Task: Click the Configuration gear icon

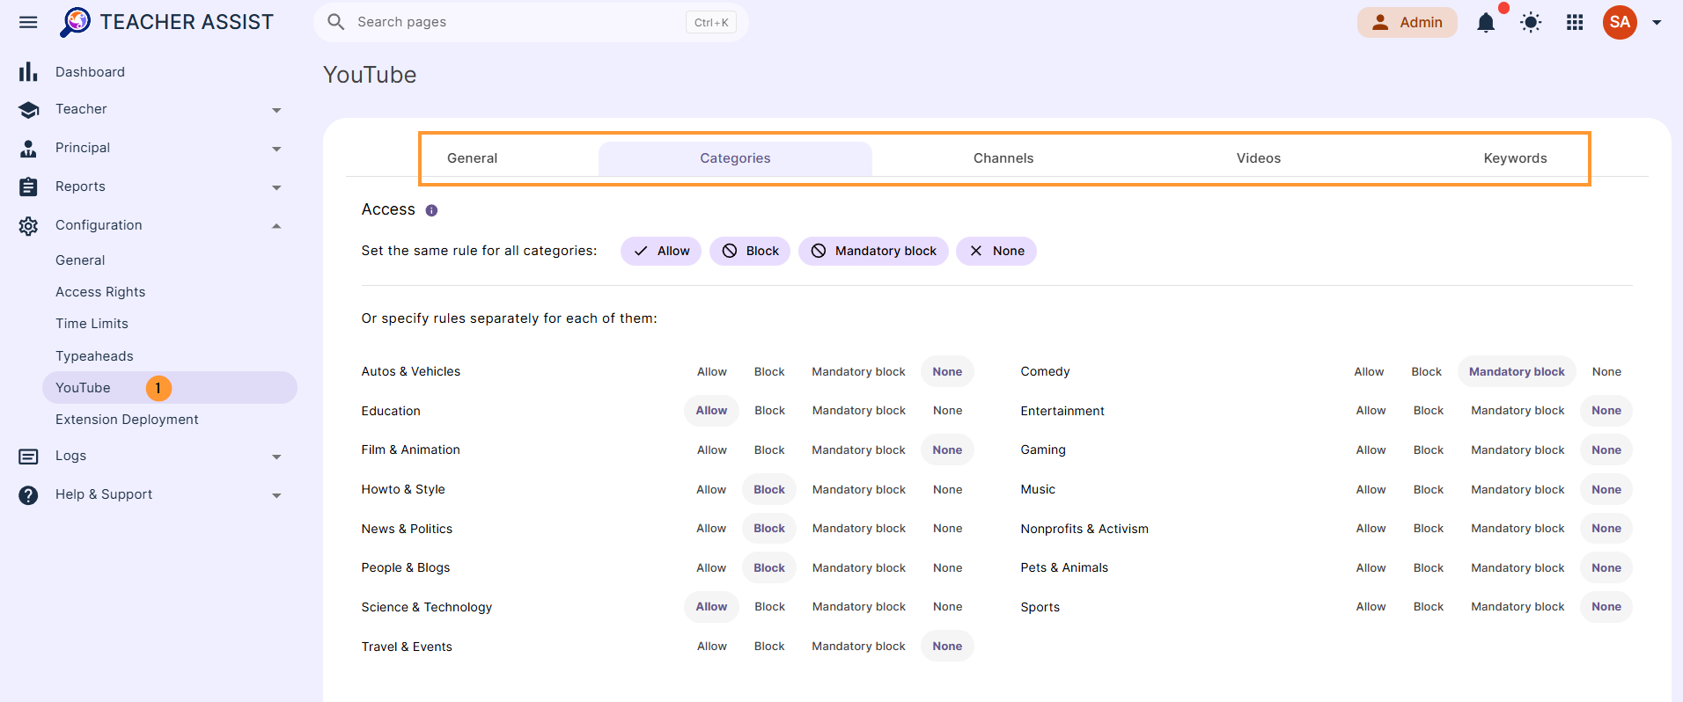Action: click(x=28, y=226)
